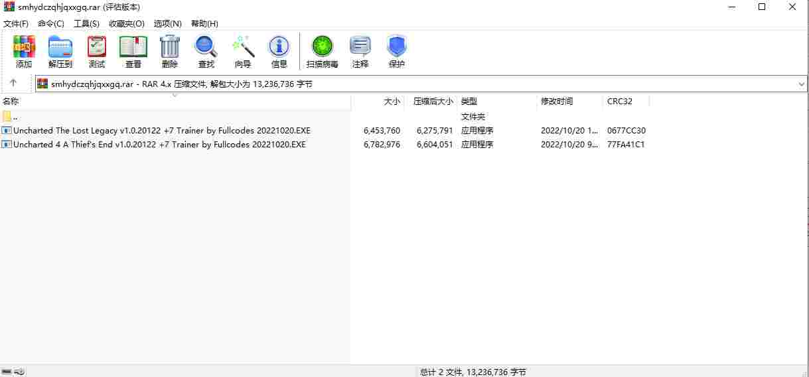Screen dimensions: 809x377
Task: Click the parent folder icon
Action: pyautogui.click(x=7, y=117)
